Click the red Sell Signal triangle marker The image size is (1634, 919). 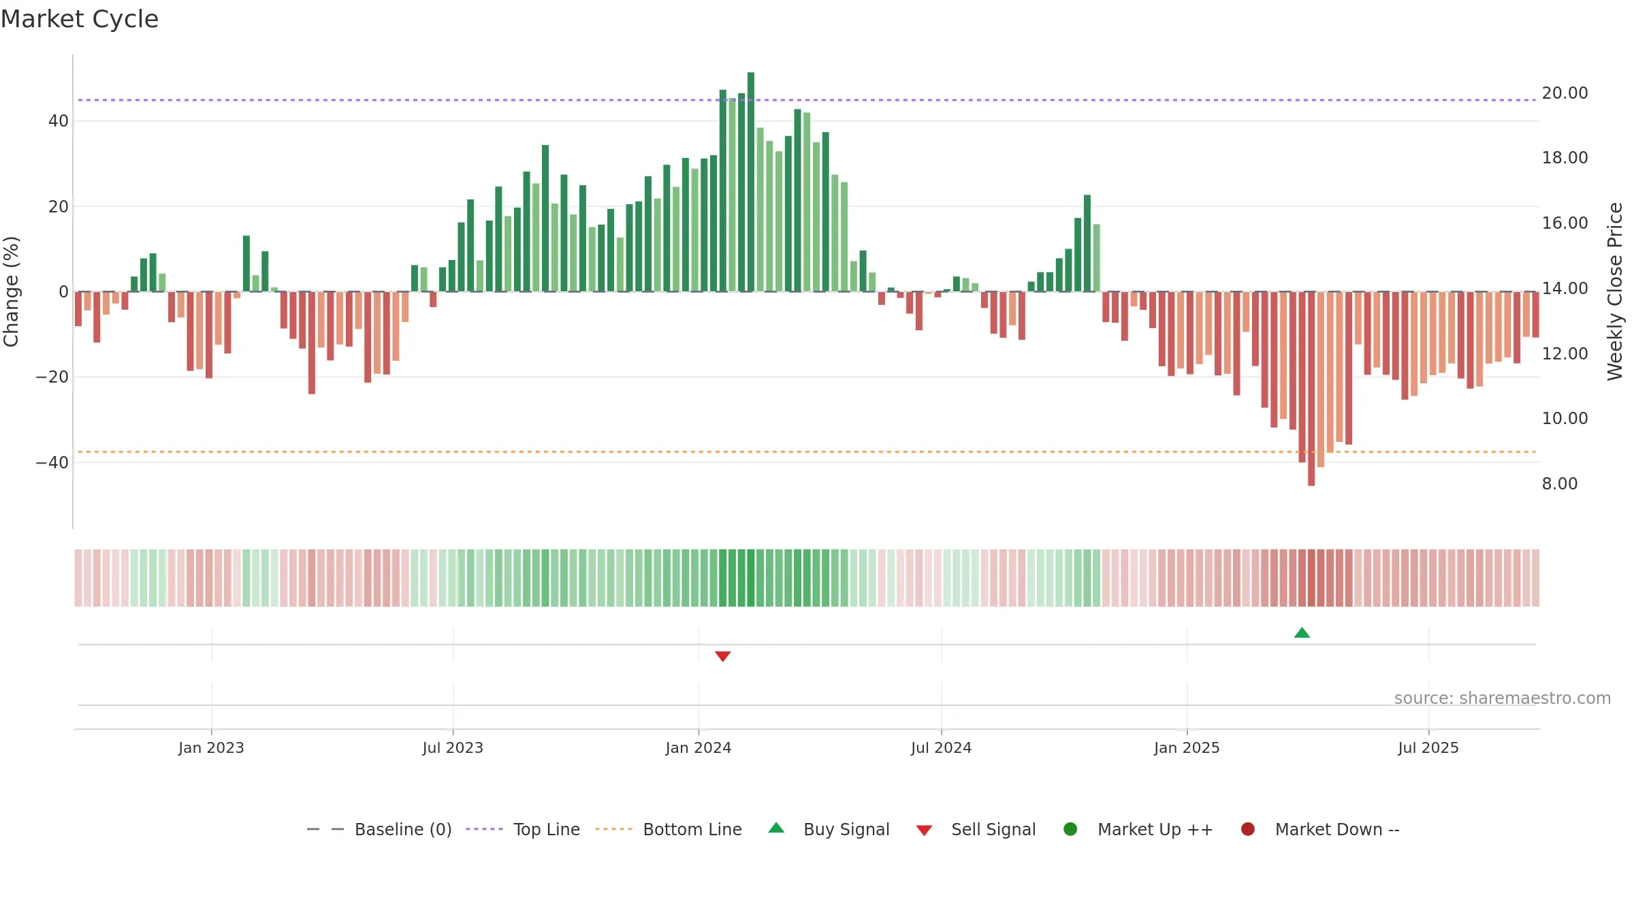[x=723, y=656]
